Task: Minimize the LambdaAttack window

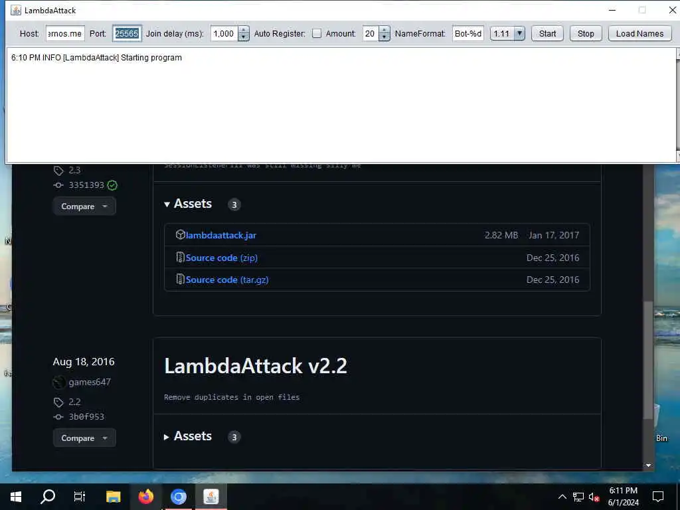Action: pos(612,10)
